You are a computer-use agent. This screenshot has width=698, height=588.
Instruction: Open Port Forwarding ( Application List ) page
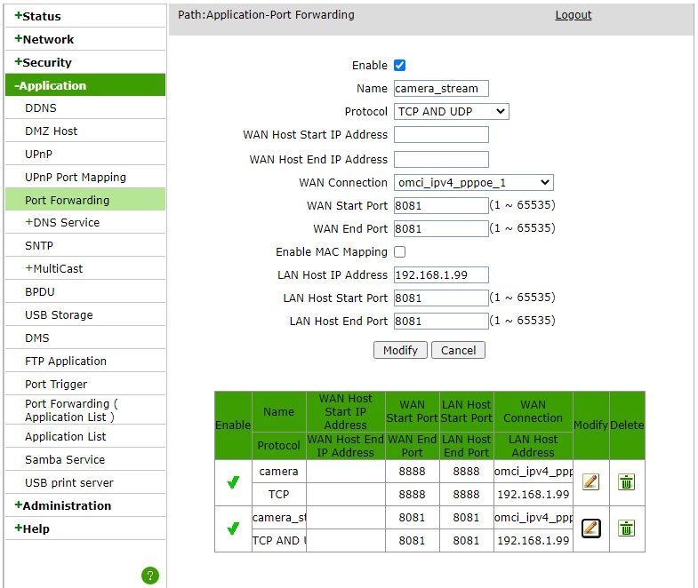(x=72, y=410)
